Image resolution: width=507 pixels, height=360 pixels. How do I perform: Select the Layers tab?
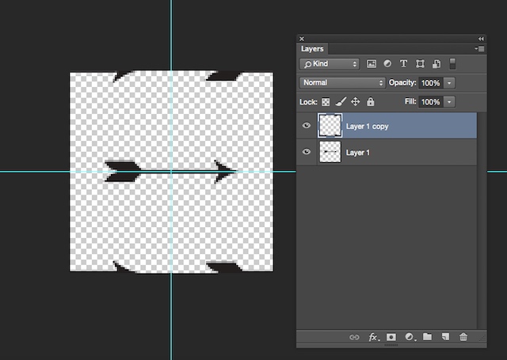point(312,49)
